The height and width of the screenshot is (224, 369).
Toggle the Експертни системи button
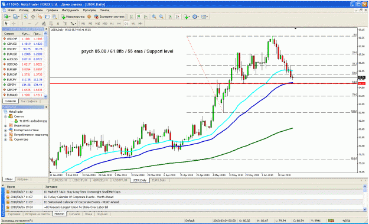(109, 17)
